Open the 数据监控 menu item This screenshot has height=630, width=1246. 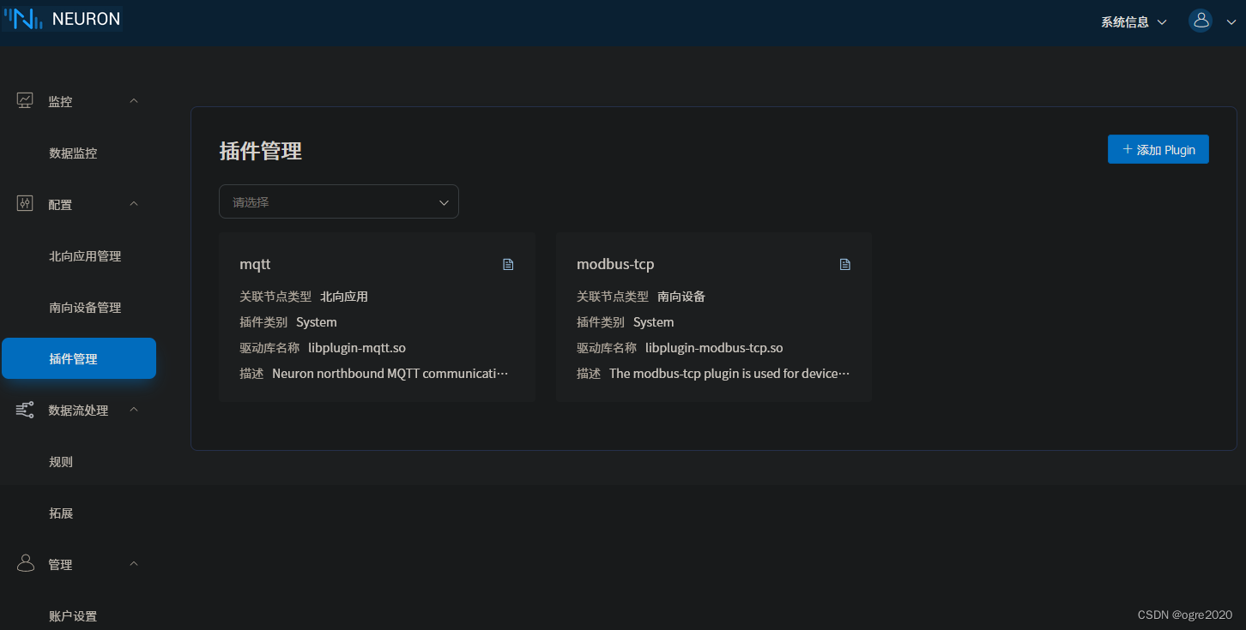72,153
